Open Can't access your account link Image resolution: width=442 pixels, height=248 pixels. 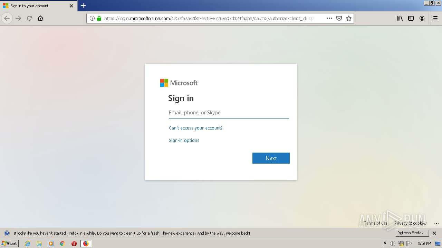click(195, 128)
